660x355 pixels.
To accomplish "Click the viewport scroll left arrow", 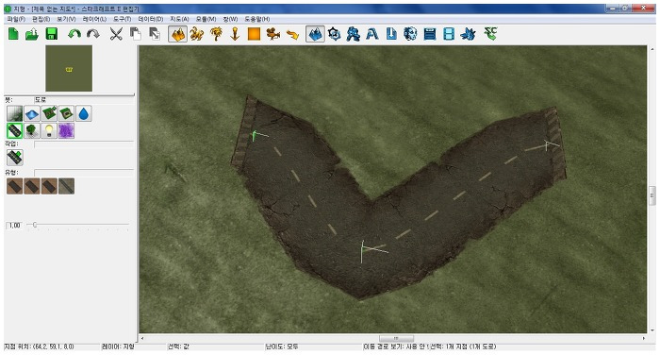I will [x=142, y=339].
